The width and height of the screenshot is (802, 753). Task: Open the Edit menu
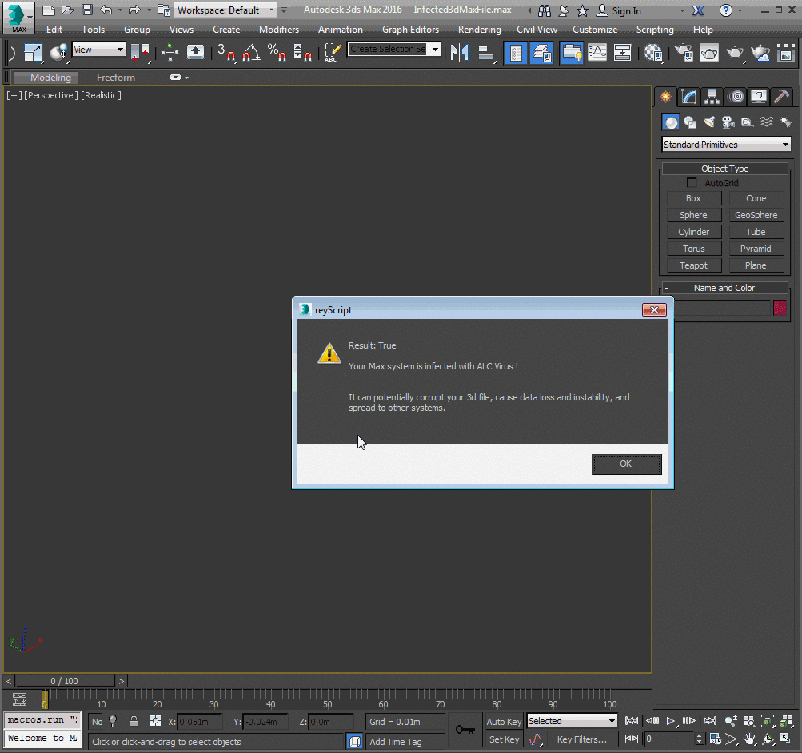pos(54,30)
